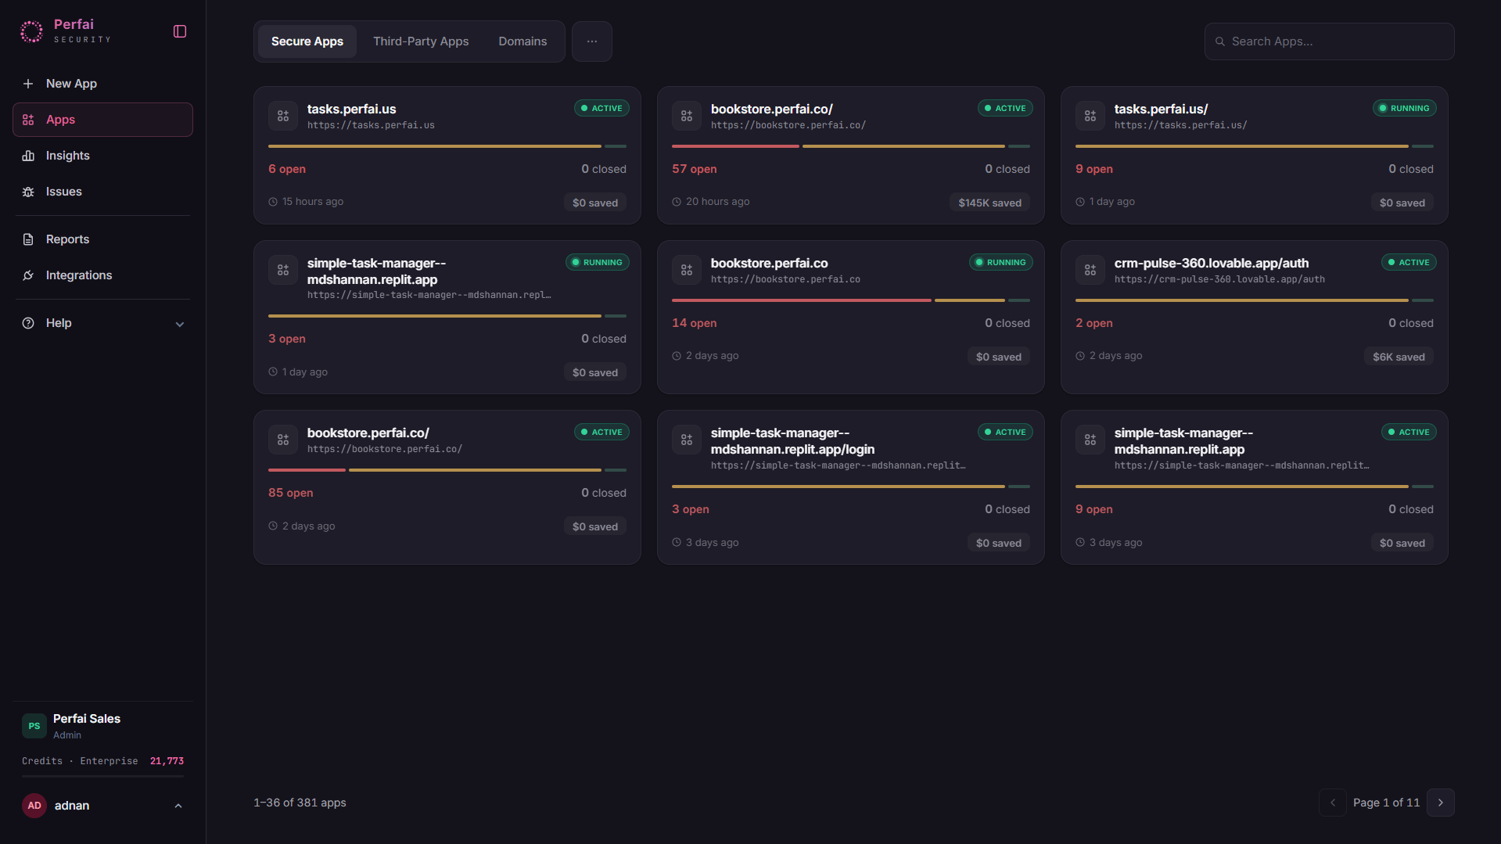Open the tasks.perfai.us app title
The width and height of the screenshot is (1501, 844).
351,109
